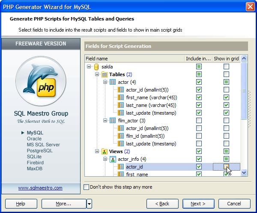Collapse the actor table node

click(x=105, y=82)
